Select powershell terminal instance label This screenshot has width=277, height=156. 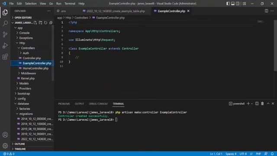pos(237,104)
